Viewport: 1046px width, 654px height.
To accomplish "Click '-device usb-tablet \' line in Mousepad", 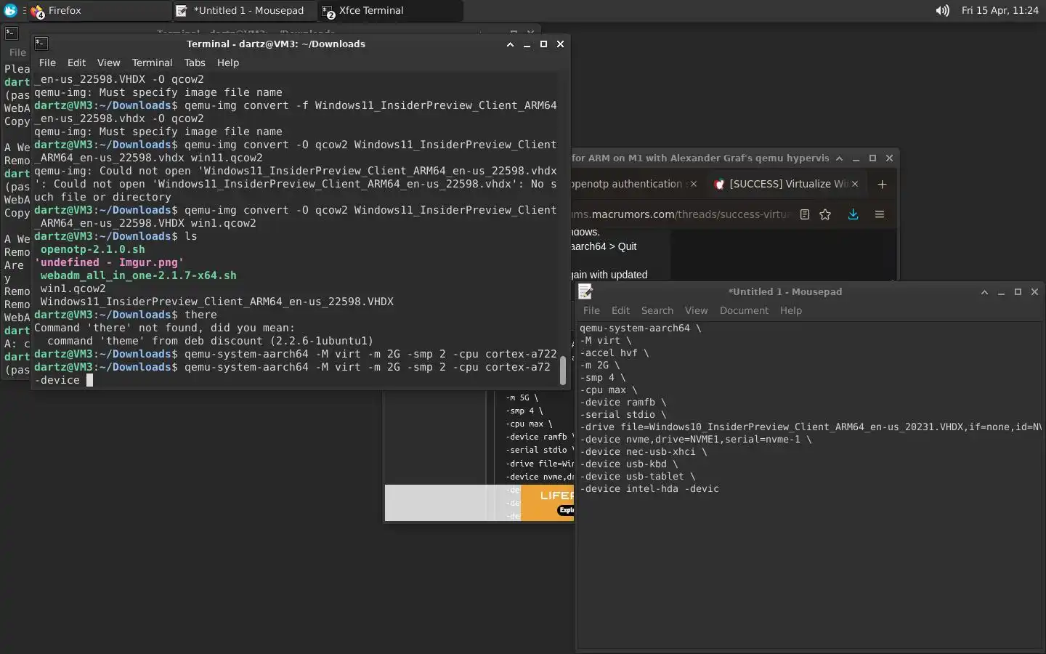I will pos(638,477).
